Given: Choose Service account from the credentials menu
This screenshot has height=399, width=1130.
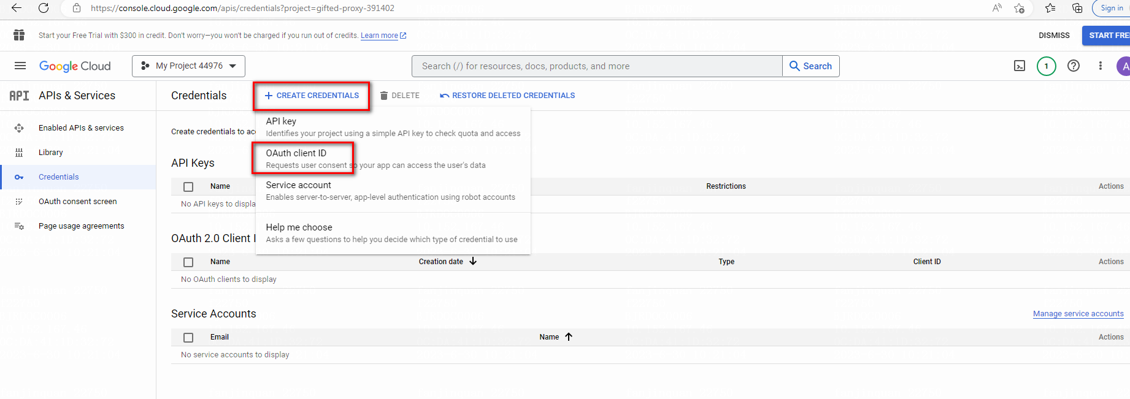Looking at the screenshot, I should pos(393,191).
